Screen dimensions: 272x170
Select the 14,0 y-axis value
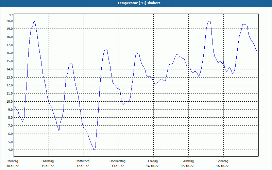10,69
